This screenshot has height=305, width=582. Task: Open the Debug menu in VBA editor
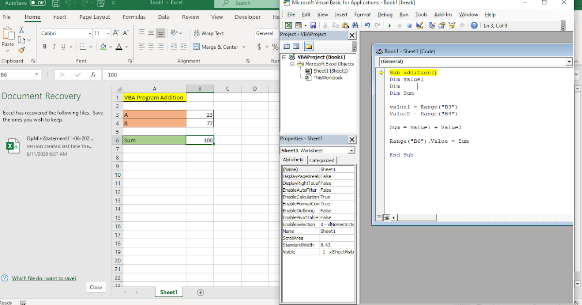tap(385, 15)
